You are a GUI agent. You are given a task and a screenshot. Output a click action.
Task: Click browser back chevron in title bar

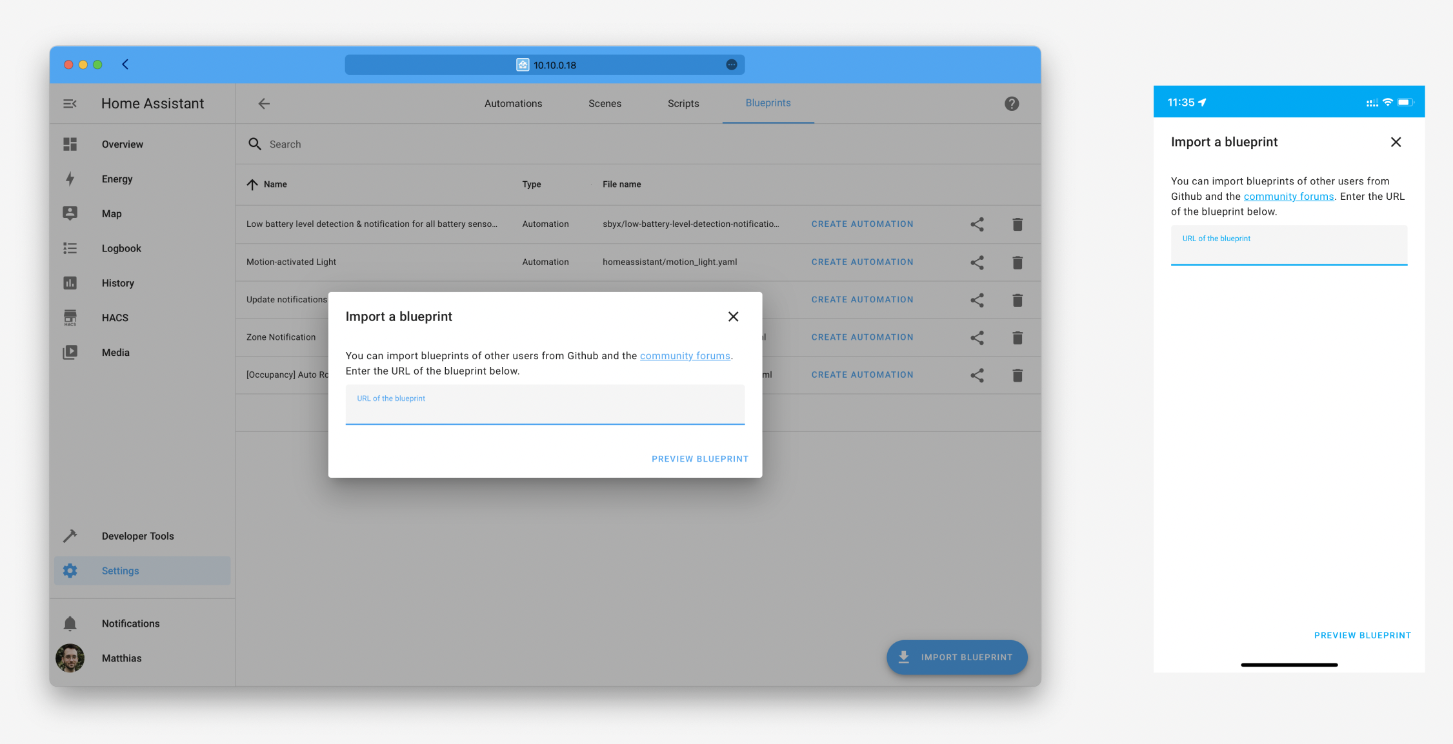pos(125,64)
